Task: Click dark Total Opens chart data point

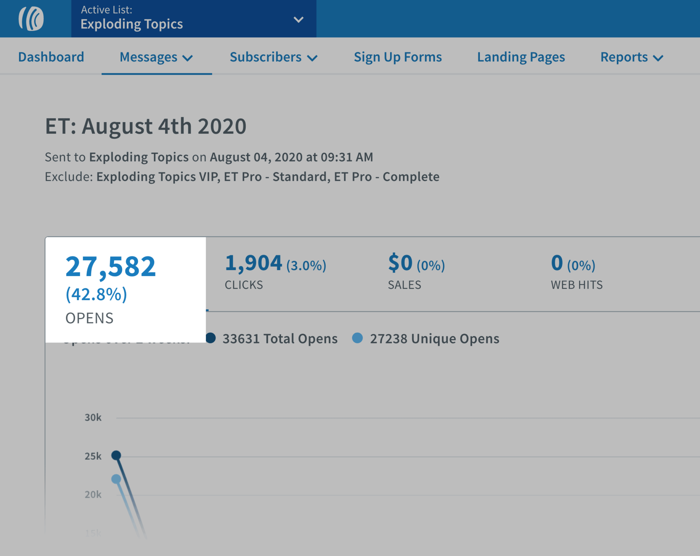Action: 116,455
